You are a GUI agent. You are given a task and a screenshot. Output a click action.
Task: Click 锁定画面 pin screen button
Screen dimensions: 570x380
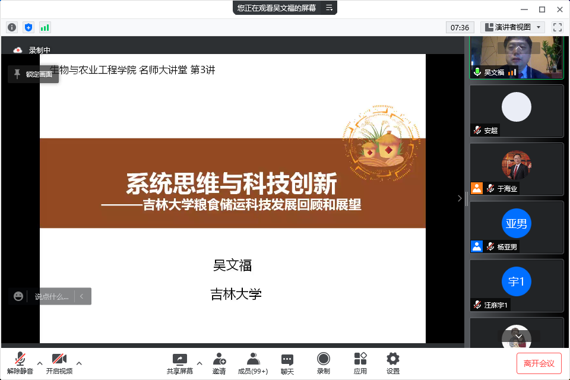coord(33,74)
